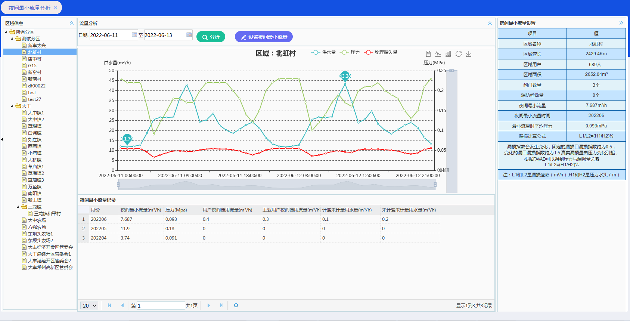Save chart as image via download icon
This screenshot has width=630, height=321.
coord(469,54)
